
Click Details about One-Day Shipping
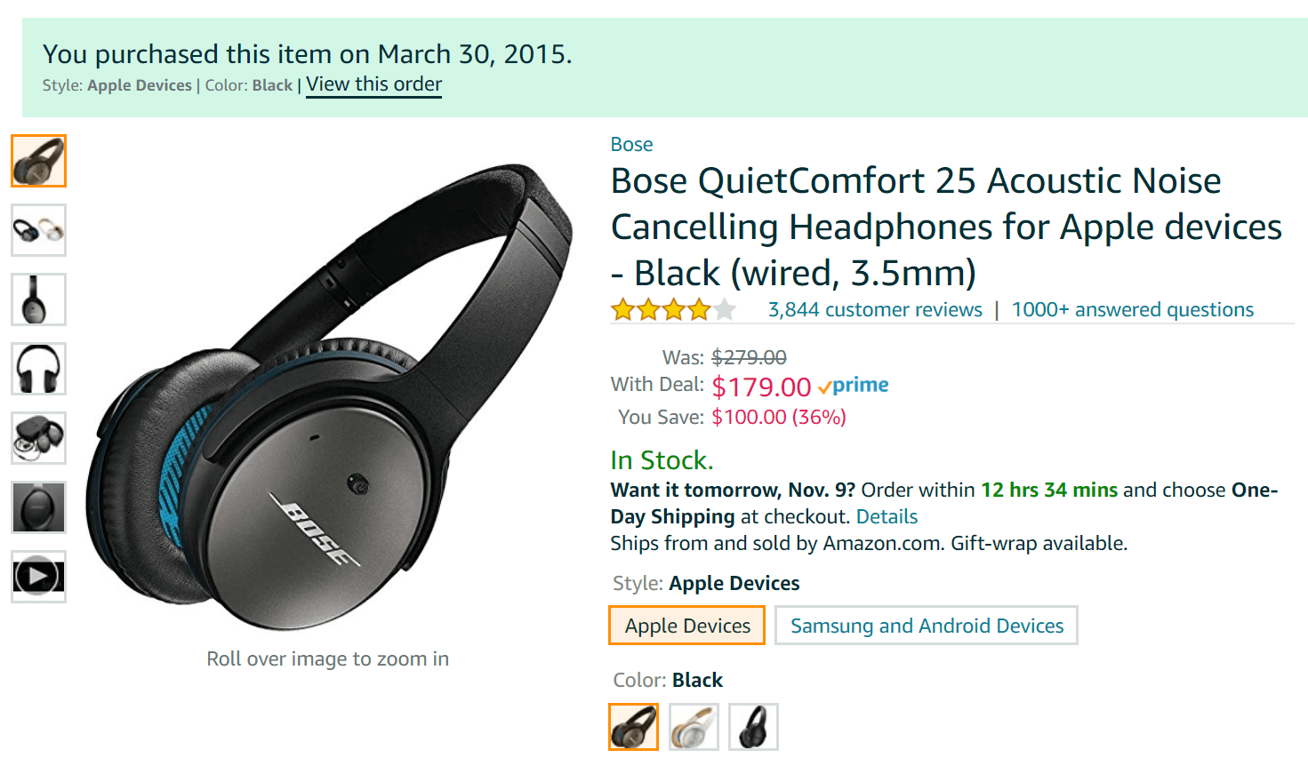(886, 515)
